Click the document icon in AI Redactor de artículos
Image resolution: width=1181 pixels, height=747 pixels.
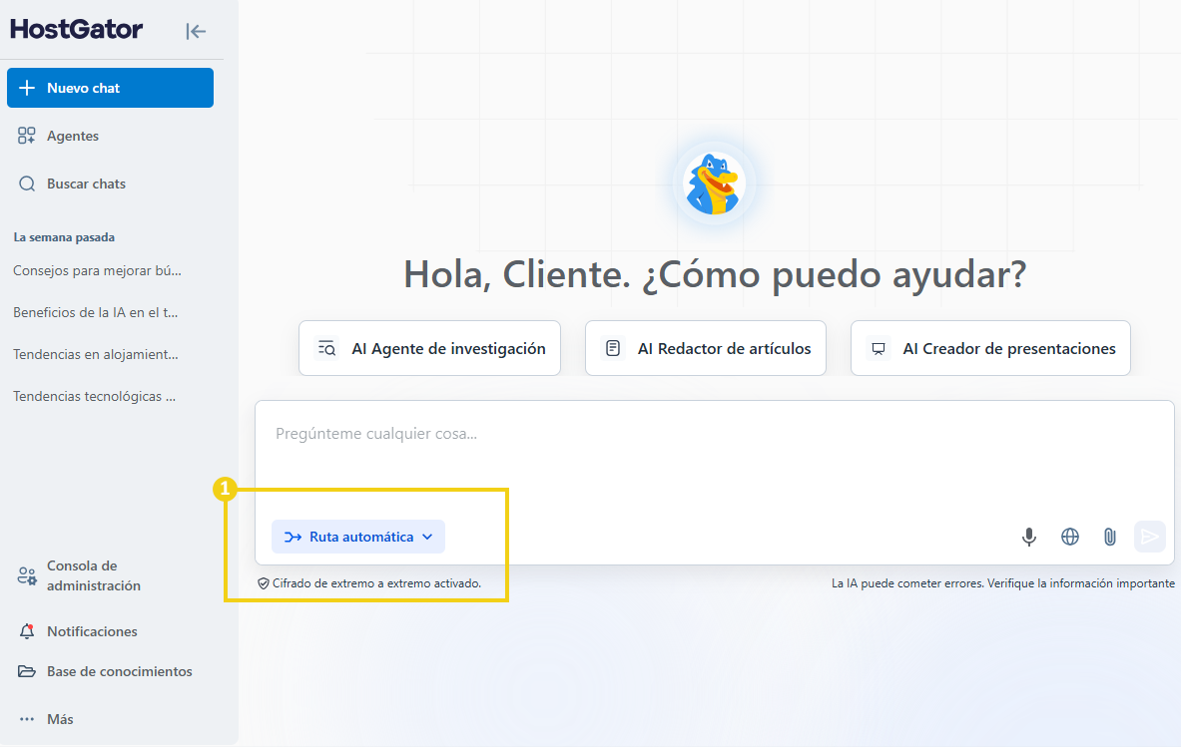[x=613, y=348]
